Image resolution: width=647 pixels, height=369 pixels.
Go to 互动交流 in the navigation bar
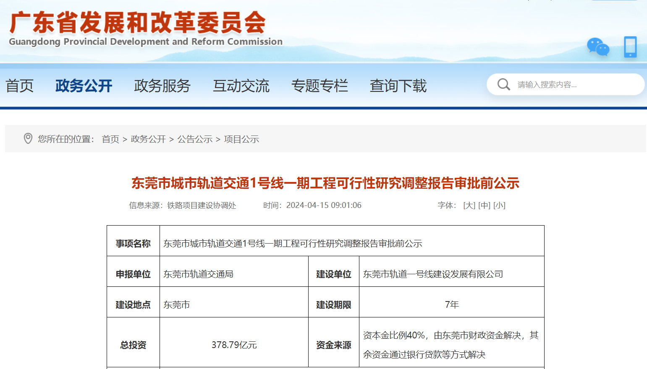[x=241, y=86]
